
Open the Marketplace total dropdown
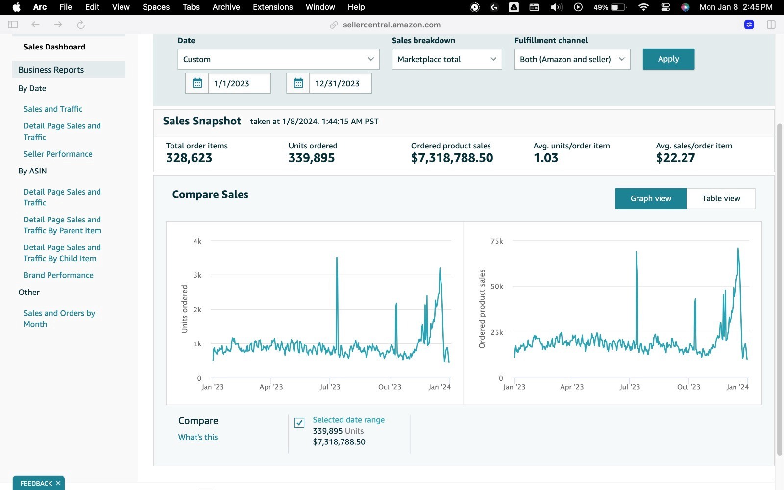(447, 59)
